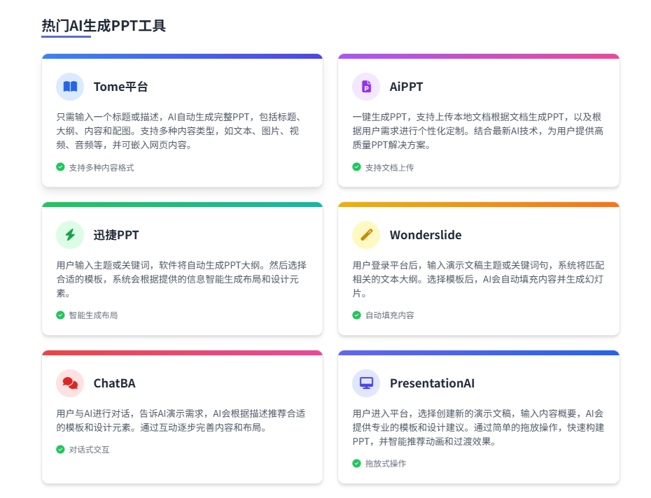Click the PresentationAI monitor icon
This screenshot has width=651, height=498.
[366, 383]
